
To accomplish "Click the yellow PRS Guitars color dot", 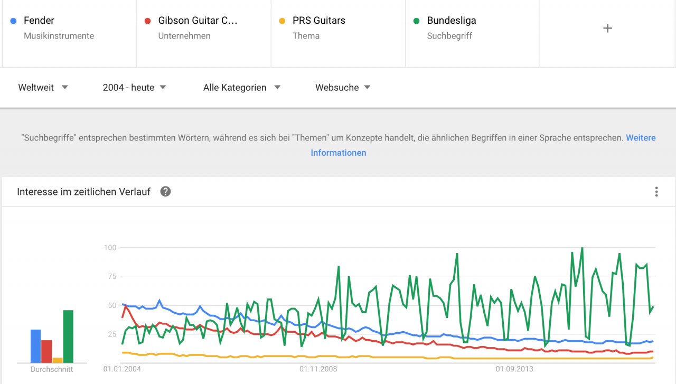I will click(x=282, y=21).
